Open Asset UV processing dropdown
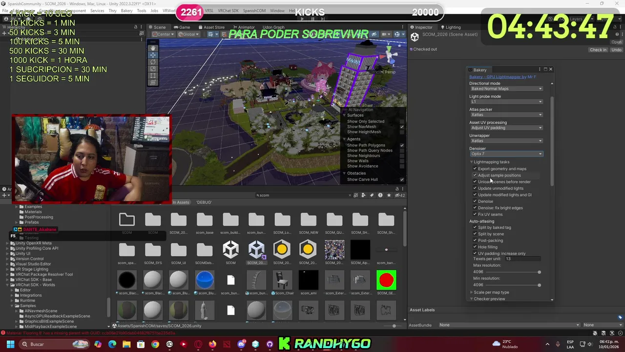This screenshot has width=625, height=352. [506, 128]
